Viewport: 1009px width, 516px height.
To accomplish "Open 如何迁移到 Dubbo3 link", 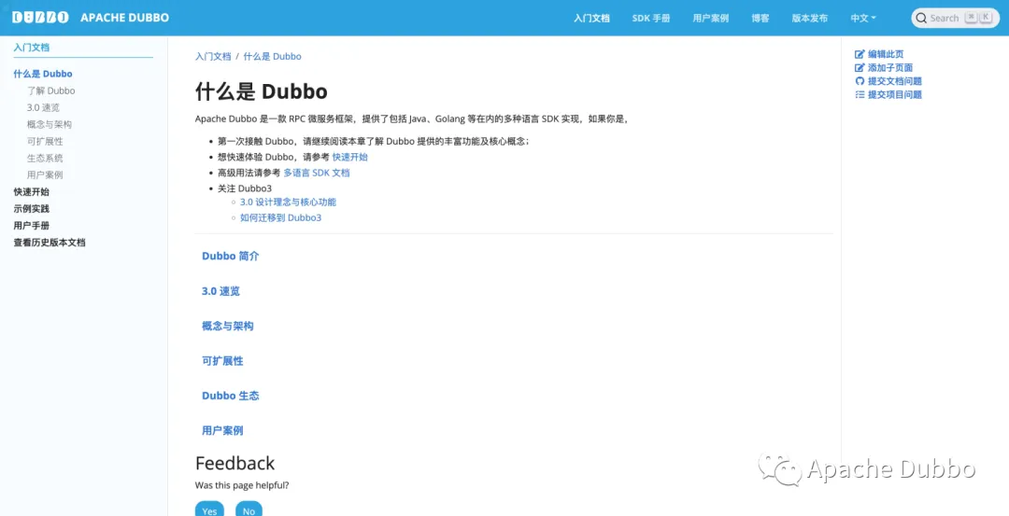I will (x=280, y=217).
